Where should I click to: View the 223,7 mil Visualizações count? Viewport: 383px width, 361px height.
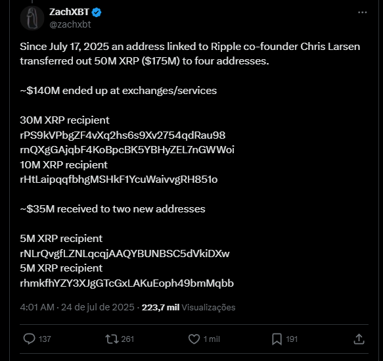189,307
